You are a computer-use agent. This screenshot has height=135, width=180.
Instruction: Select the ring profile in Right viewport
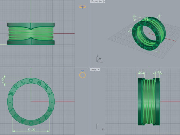[149, 102]
